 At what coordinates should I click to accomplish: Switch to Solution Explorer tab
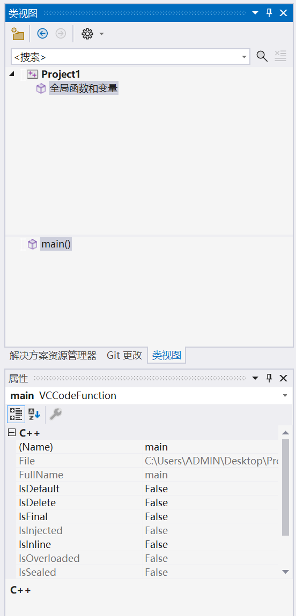53,356
